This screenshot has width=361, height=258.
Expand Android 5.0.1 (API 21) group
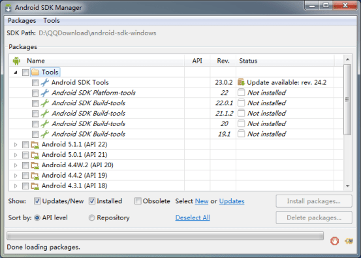click(x=16, y=155)
